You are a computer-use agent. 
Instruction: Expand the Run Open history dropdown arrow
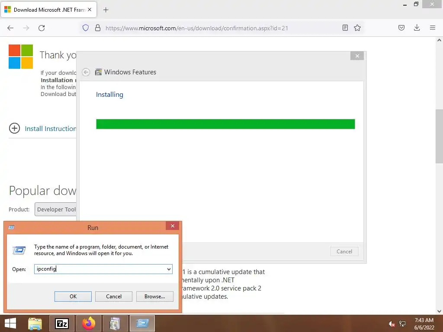coord(169,269)
